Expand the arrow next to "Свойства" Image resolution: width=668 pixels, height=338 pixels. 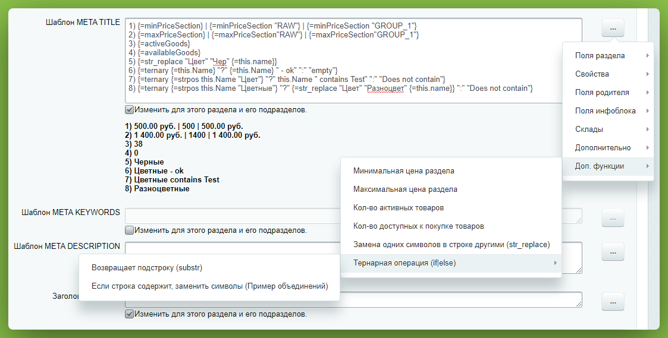pos(648,74)
